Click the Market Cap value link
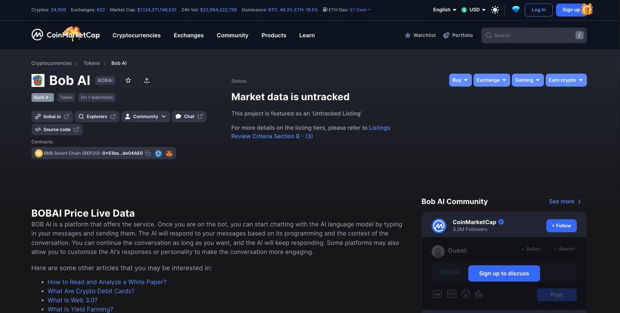The image size is (620, 313). (x=157, y=10)
